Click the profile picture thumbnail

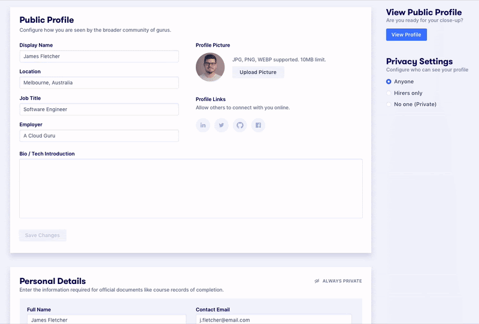coord(210,67)
